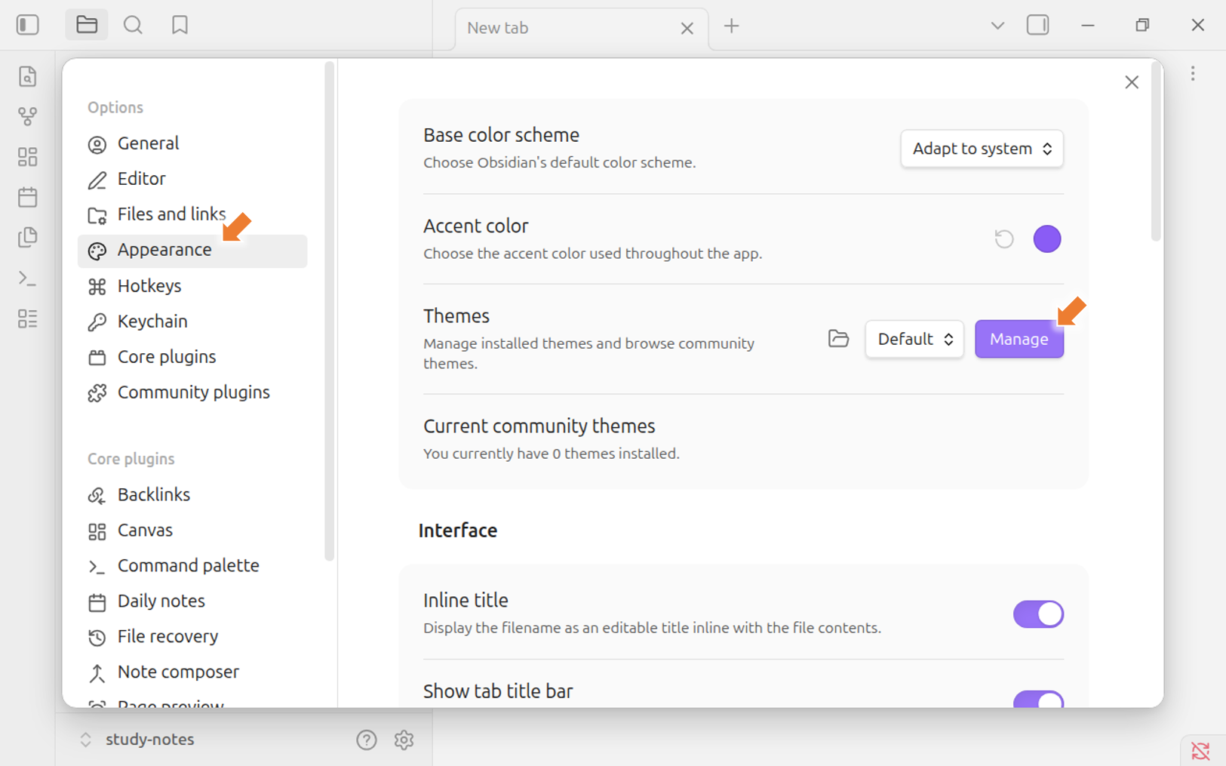Restore the default accent color with the reset icon
The width and height of the screenshot is (1226, 766).
coord(1004,239)
